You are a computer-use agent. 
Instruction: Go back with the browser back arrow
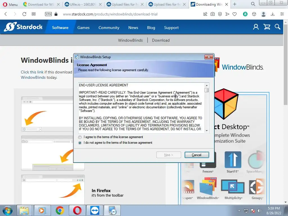[x=6, y=14]
